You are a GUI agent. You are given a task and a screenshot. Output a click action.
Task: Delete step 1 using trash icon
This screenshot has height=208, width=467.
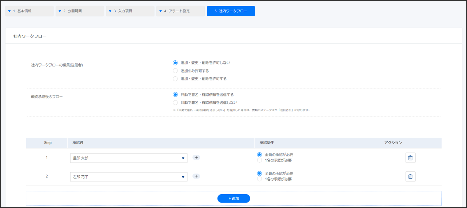[410, 158]
